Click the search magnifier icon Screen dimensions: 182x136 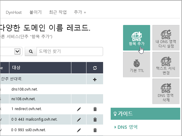(31, 51)
